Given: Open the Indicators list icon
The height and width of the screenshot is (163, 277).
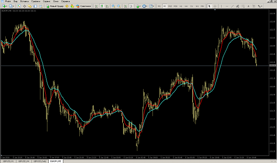Looking at the screenshot, I should [137, 6].
